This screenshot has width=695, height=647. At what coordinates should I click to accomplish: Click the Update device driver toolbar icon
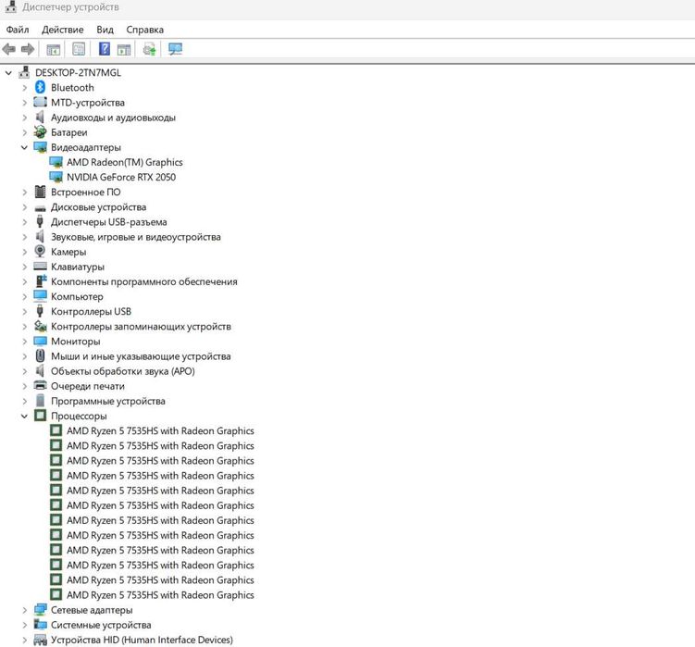click(149, 49)
